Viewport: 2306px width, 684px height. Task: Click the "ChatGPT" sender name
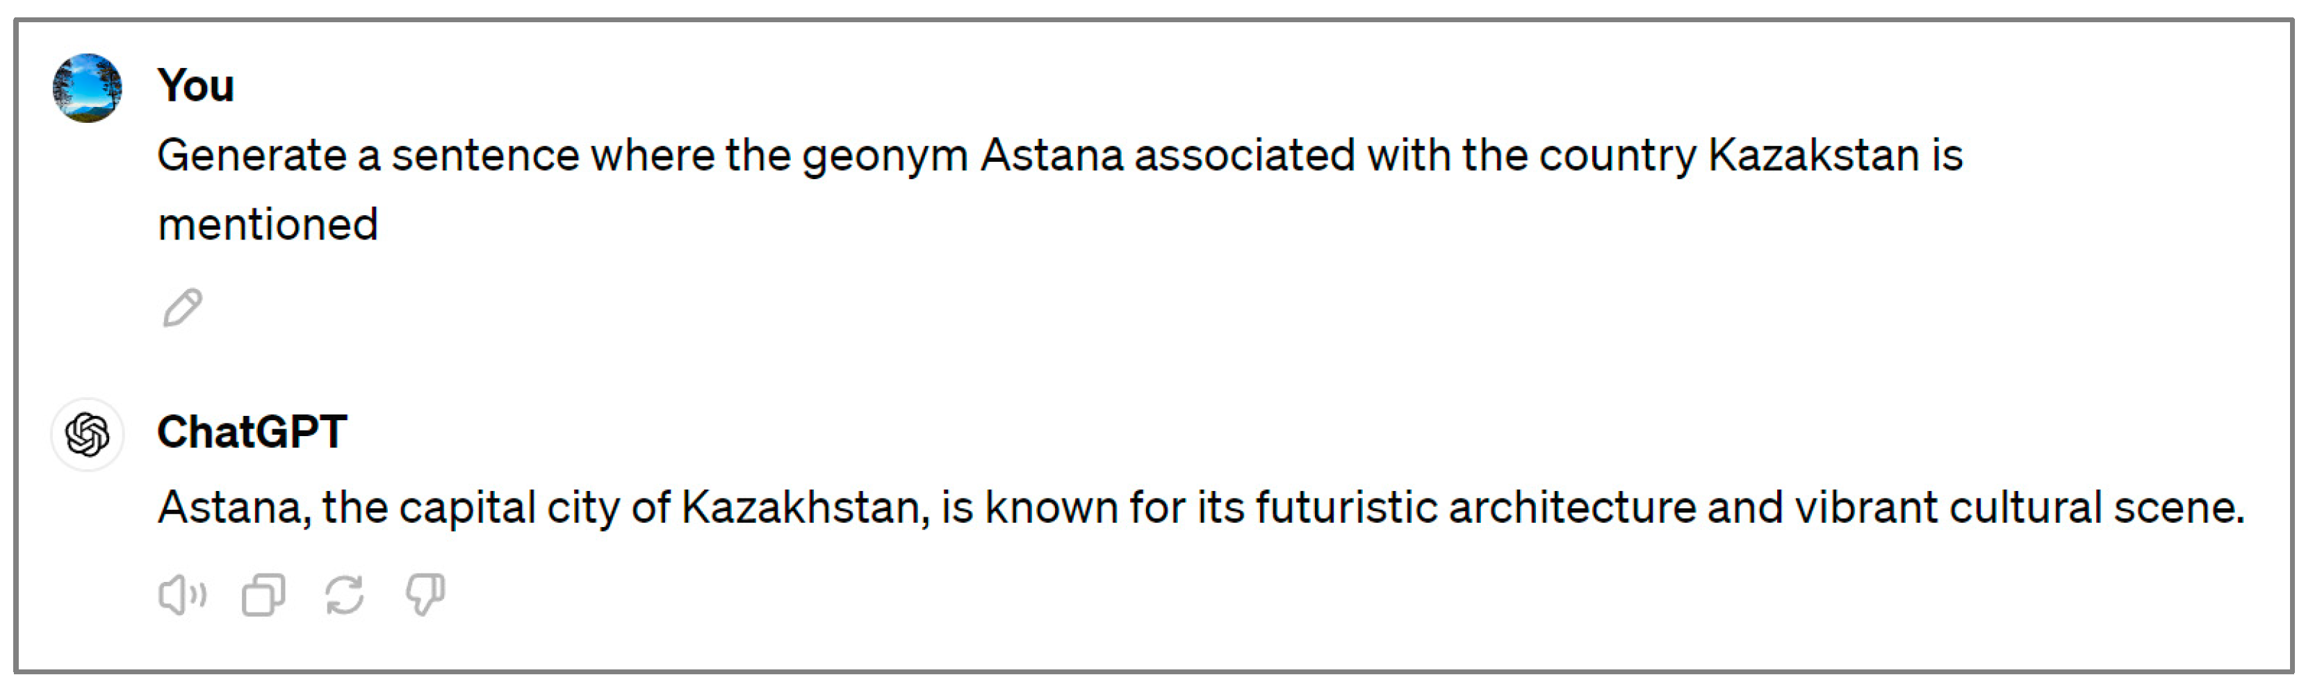[252, 432]
